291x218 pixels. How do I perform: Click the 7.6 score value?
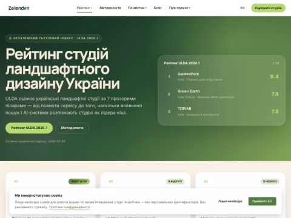275,111
